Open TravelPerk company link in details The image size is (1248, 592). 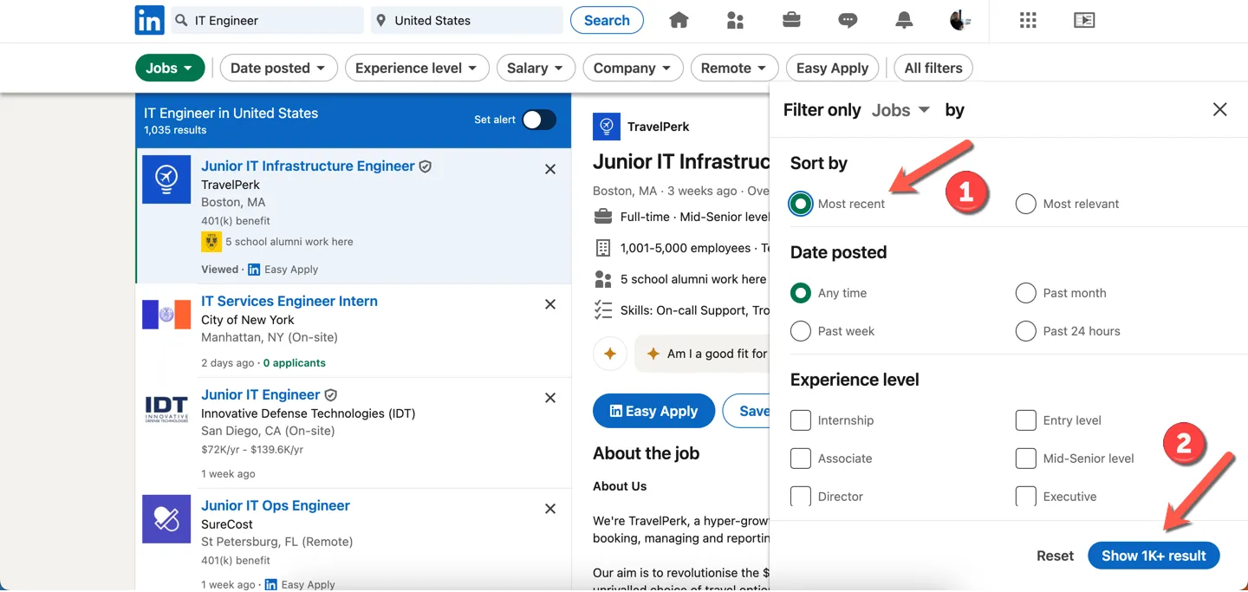pos(658,127)
